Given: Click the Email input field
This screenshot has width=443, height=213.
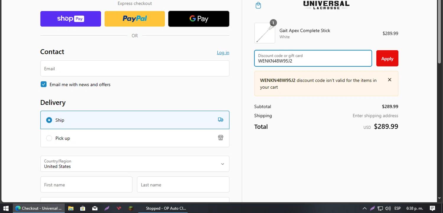Looking at the screenshot, I should [x=135, y=69].
